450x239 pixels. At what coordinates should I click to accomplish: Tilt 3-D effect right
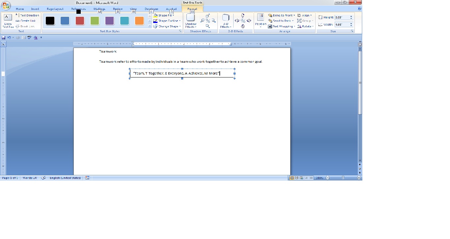pyautogui.click(x=249, y=21)
